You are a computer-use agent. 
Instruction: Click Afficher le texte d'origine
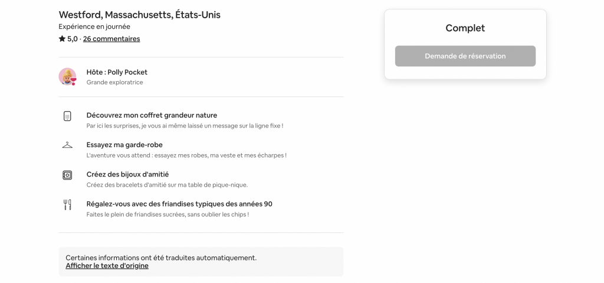pyautogui.click(x=107, y=266)
